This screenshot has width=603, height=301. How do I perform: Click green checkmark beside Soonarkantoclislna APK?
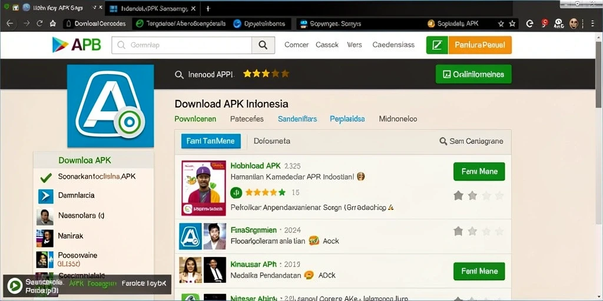click(46, 178)
